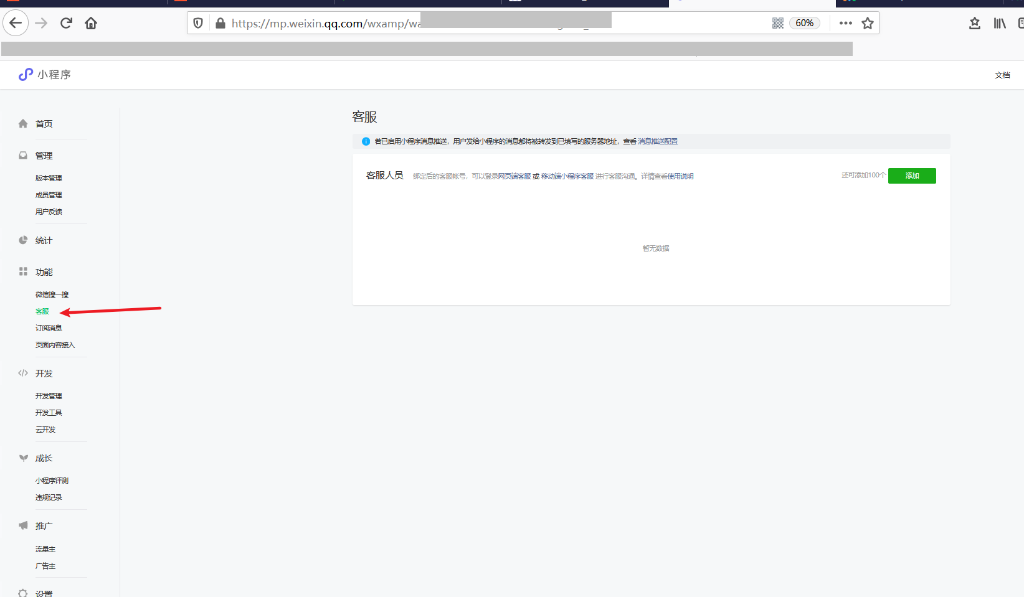Select the 成长 section icon in sidebar

tap(22, 458)
